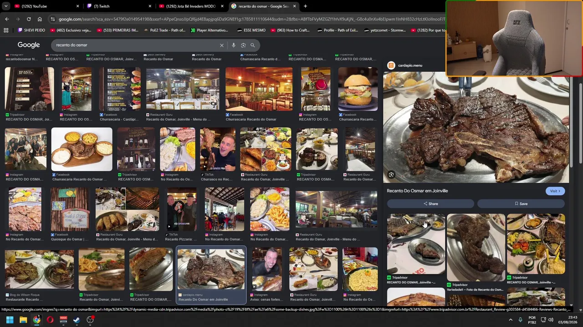Open Opera browser from the taskbar
The height and width of the screenshot is (327, 583).
pos(50,320)
